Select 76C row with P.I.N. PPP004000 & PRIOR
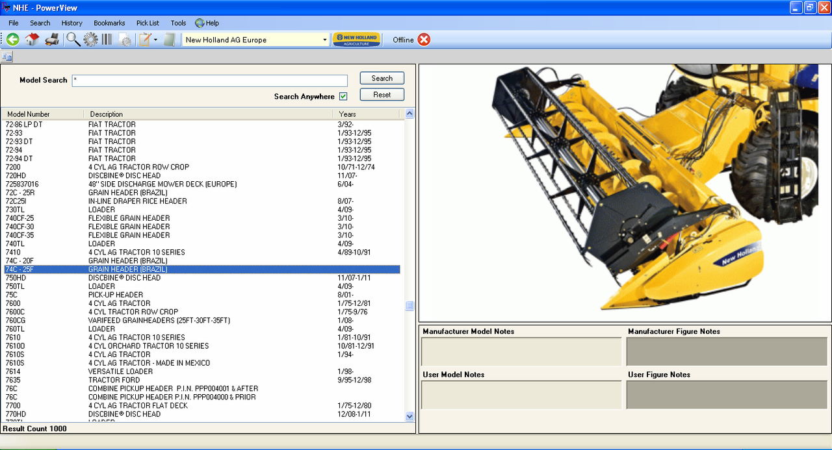 point(201,397)
